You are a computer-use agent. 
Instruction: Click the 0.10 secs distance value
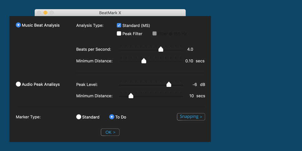[x=195, y=61]
